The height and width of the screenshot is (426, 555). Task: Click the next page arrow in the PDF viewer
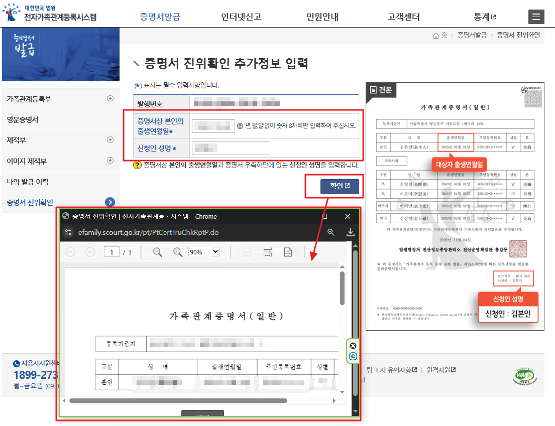(89, 251)
